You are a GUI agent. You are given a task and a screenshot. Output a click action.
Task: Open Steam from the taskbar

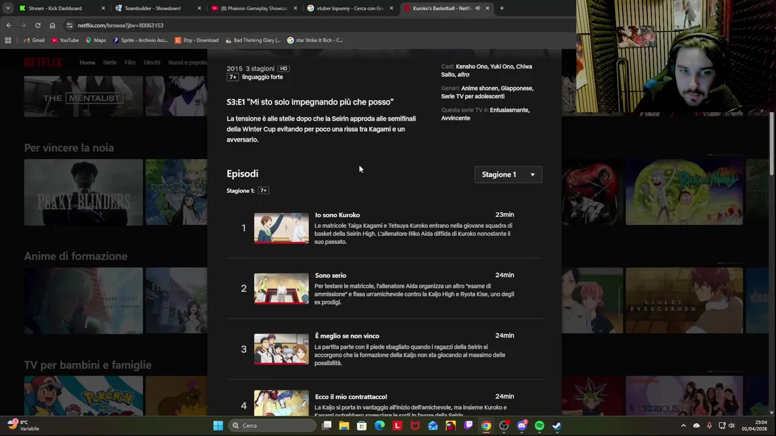click(557, 426)
